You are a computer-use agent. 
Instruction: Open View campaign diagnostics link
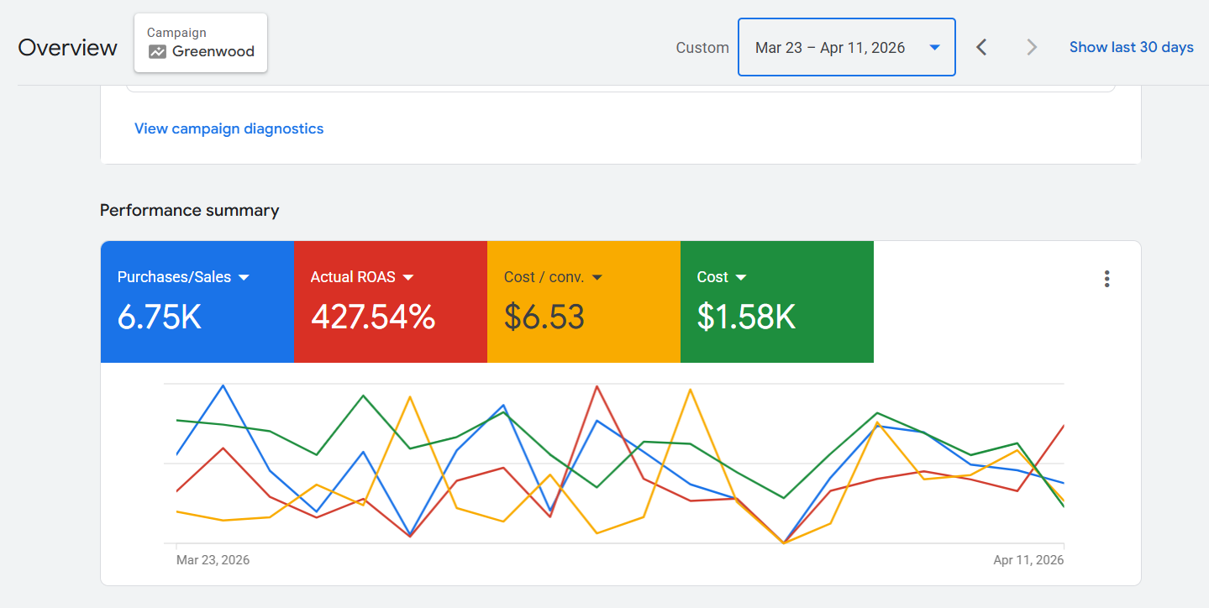pyautogui.click(x=229, y=128)
